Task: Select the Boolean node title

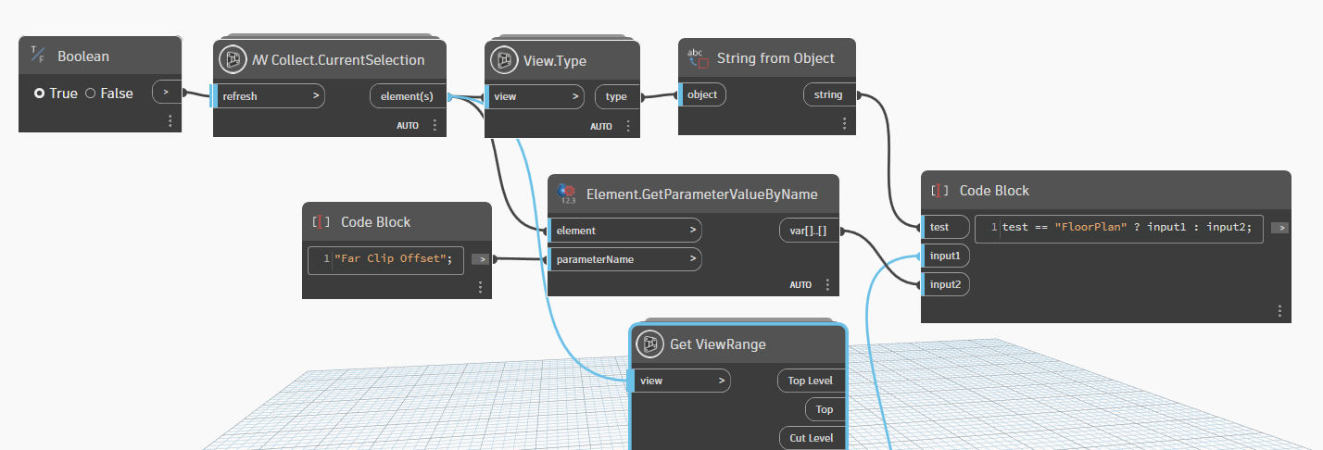Action: pos(83,56)
